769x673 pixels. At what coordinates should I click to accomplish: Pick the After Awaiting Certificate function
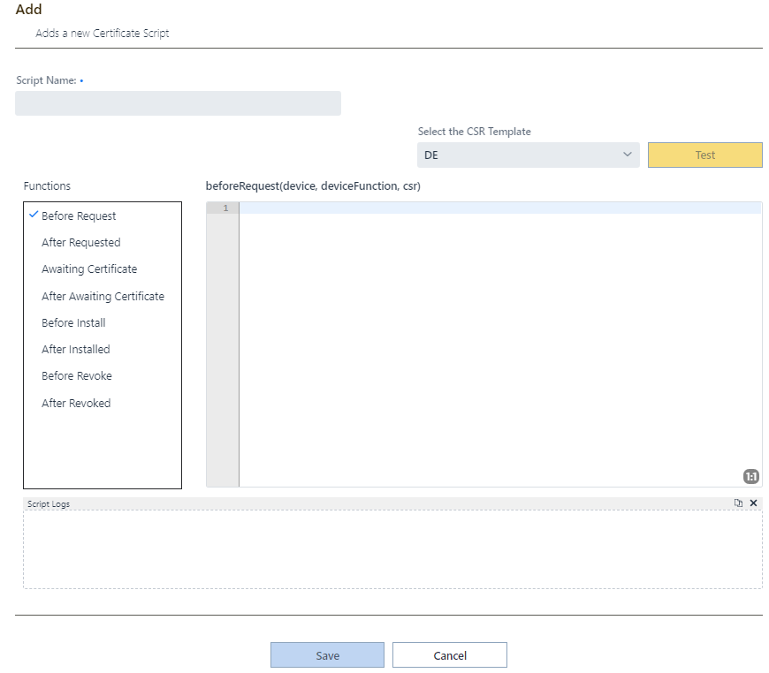103,297
